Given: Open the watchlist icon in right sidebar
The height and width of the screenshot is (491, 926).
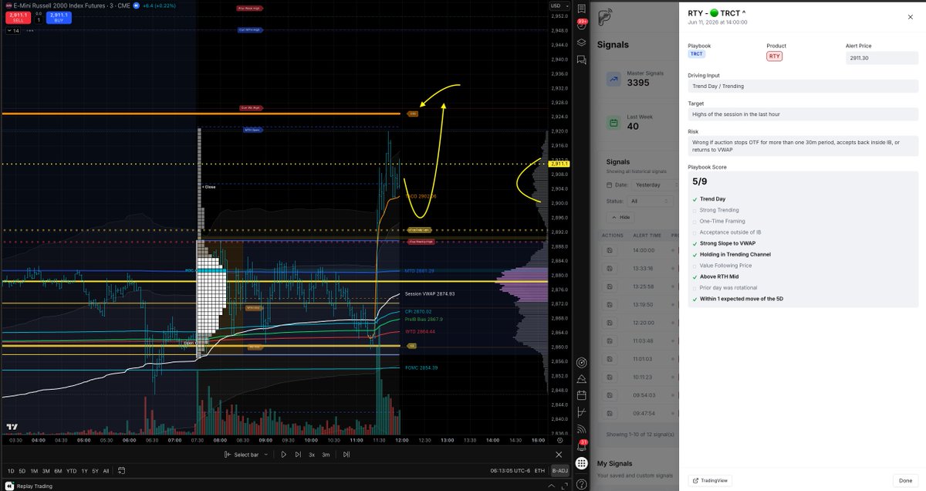Looking at the screenshot, I should [581, 9].
